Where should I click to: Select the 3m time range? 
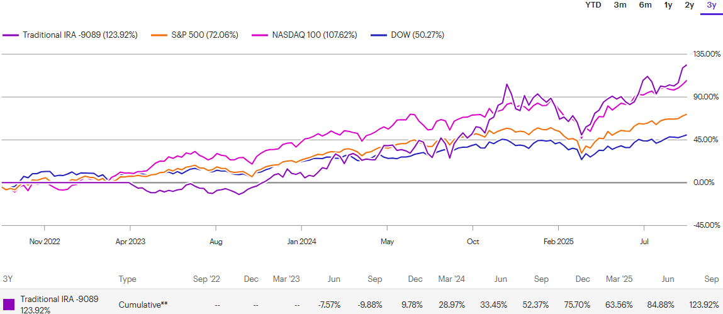[x=620, y=5]
